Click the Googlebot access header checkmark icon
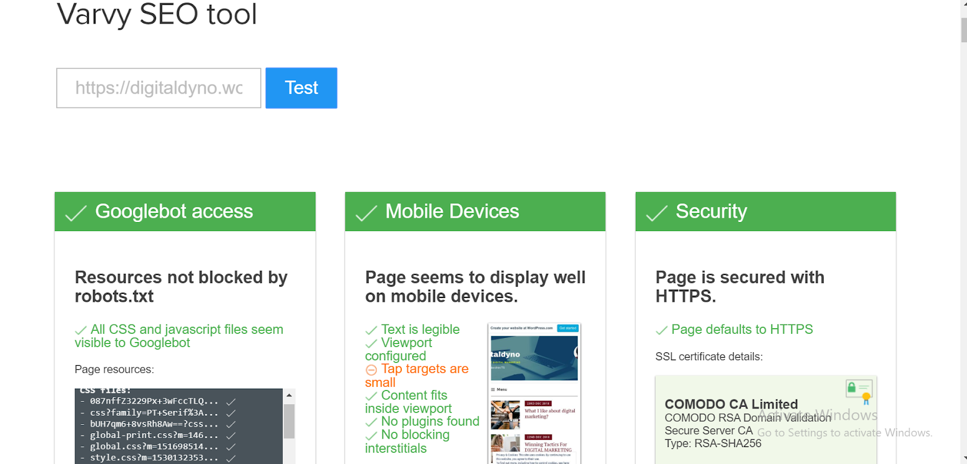The width and height of the screenshot is (967, 464). point(76,213)
